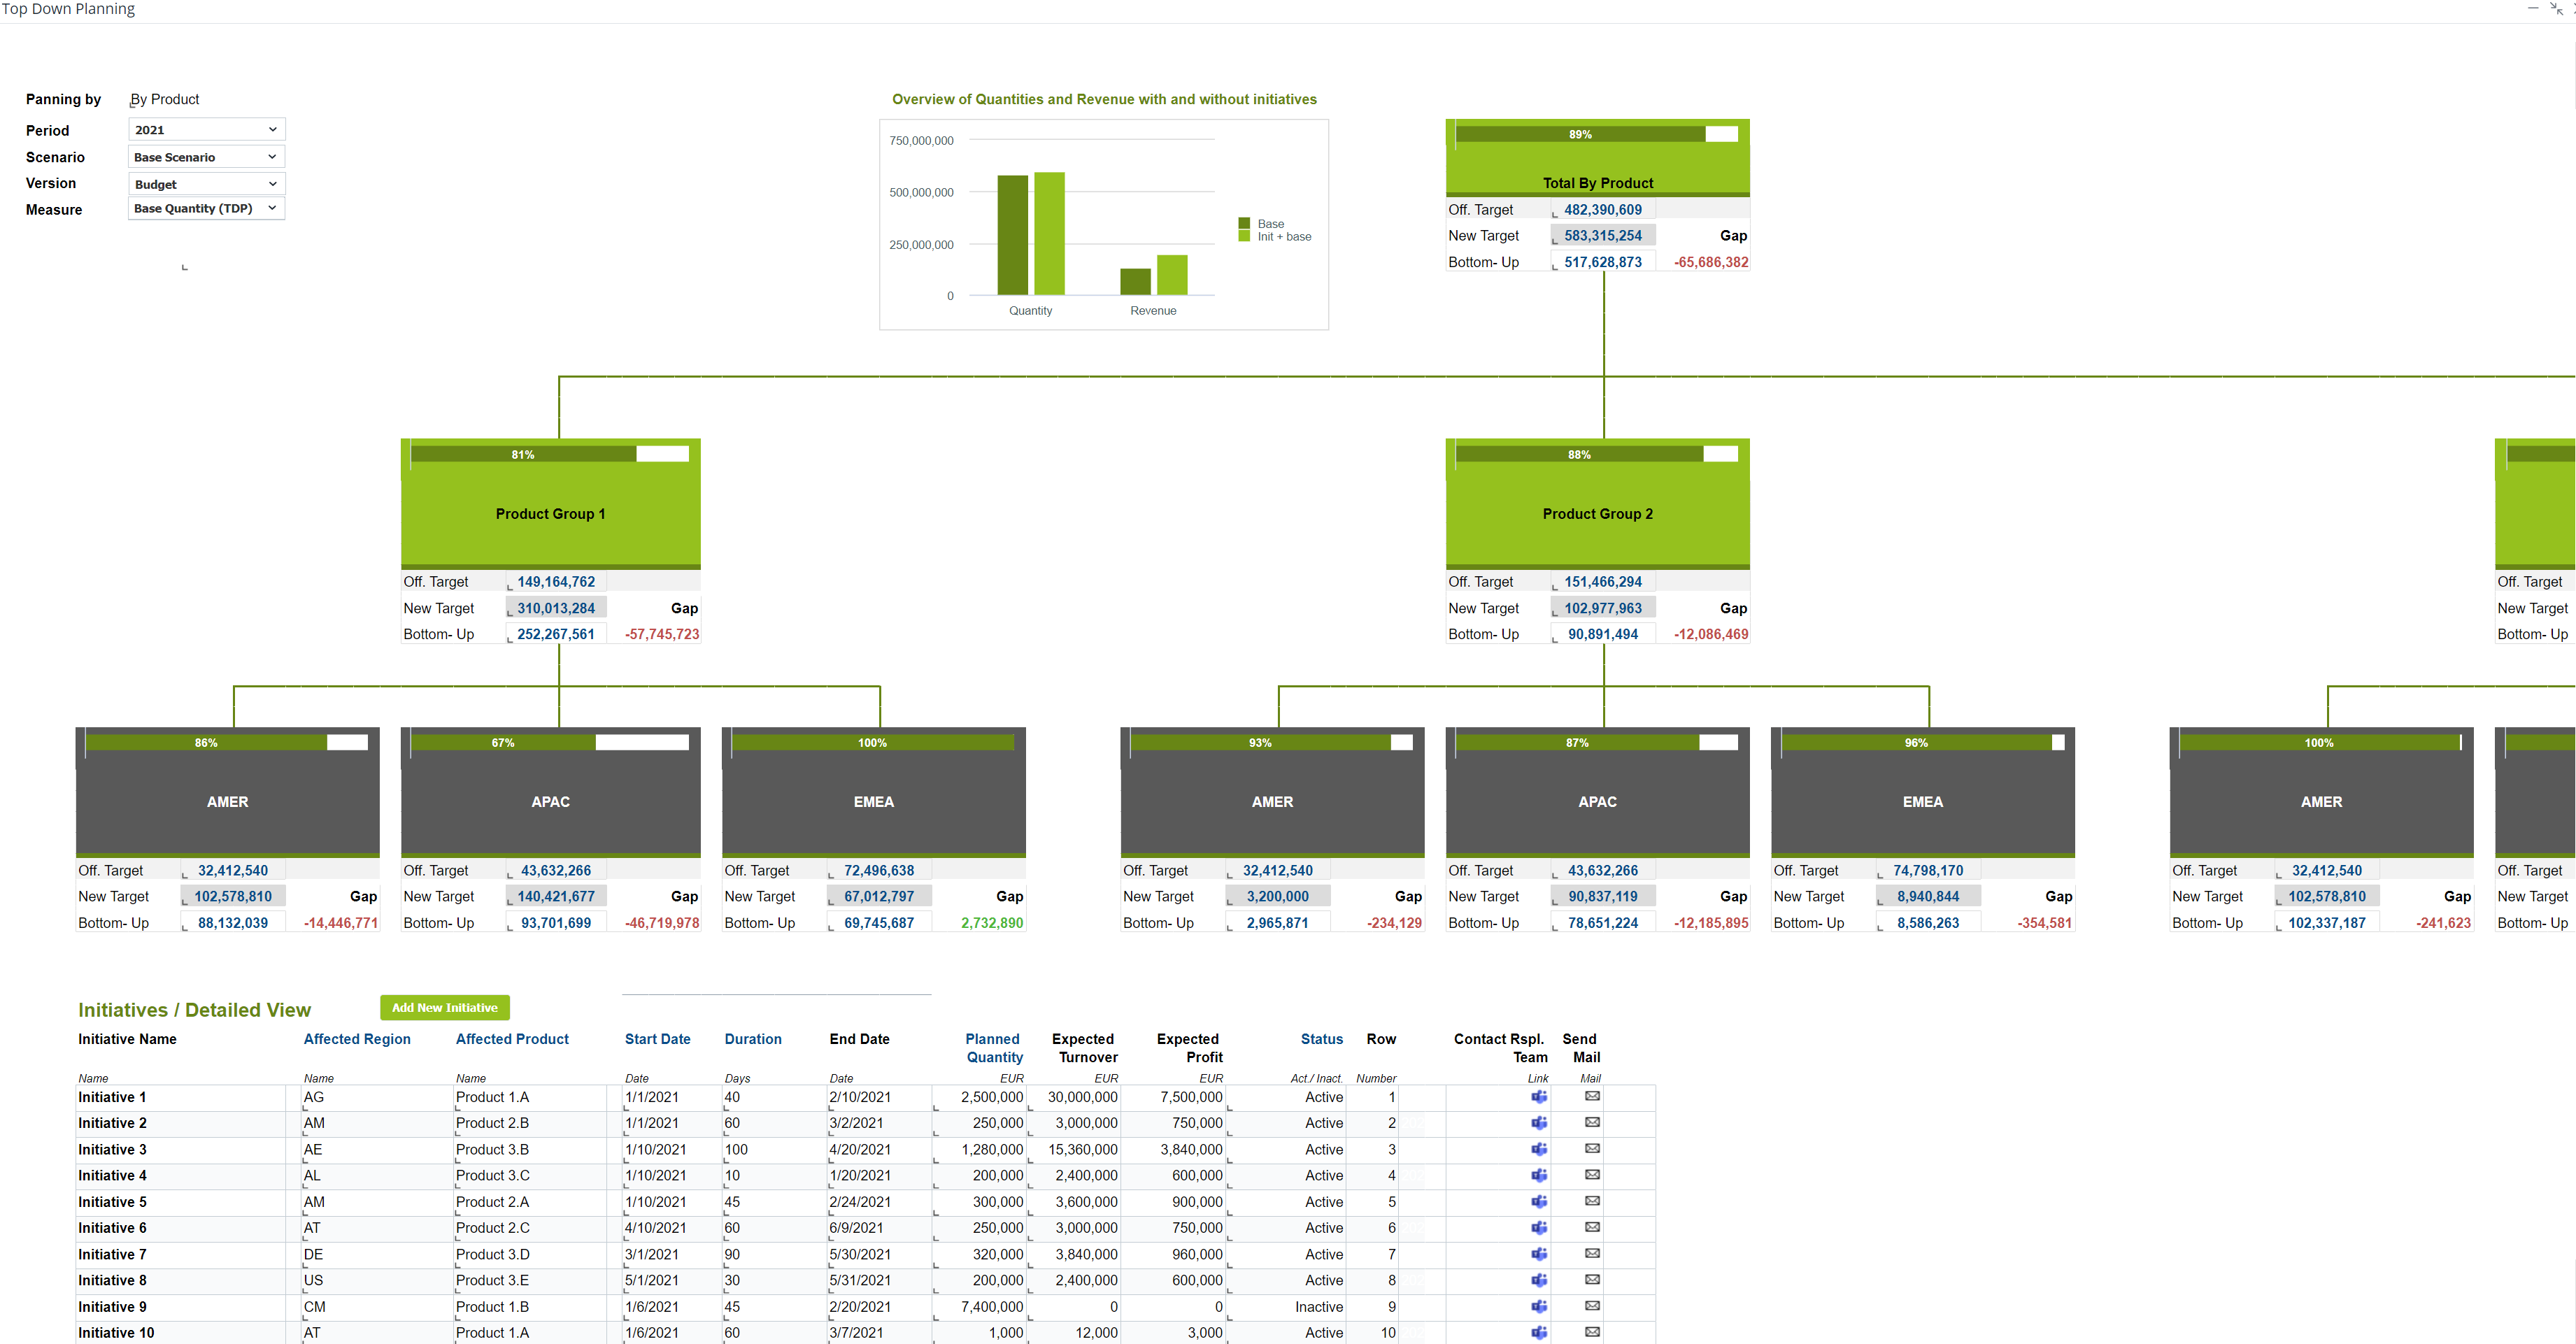Viewport: 2576px width, 1344px height.
Task: Click the Product Group 1 81% progress bar
Action: pyautogui.click(x=549, y=454)
